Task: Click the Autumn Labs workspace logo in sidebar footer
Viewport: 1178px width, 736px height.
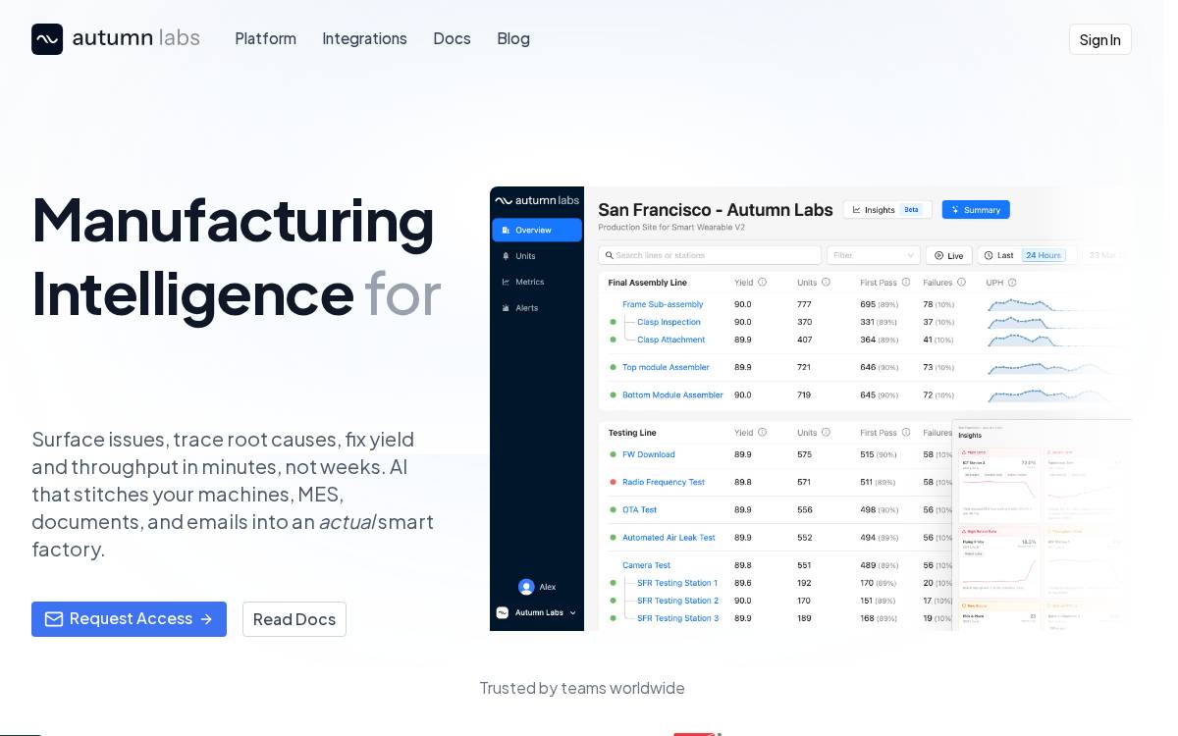Action: click(503, 612)
